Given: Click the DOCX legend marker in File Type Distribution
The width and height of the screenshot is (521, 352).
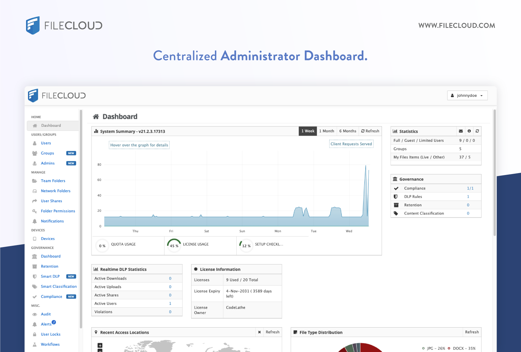Looking at the screenshot, I should 449,348.
